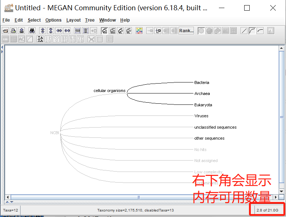Click the AC alignment icon
This screenshot has width=286, height=217.
pos(22,39)
